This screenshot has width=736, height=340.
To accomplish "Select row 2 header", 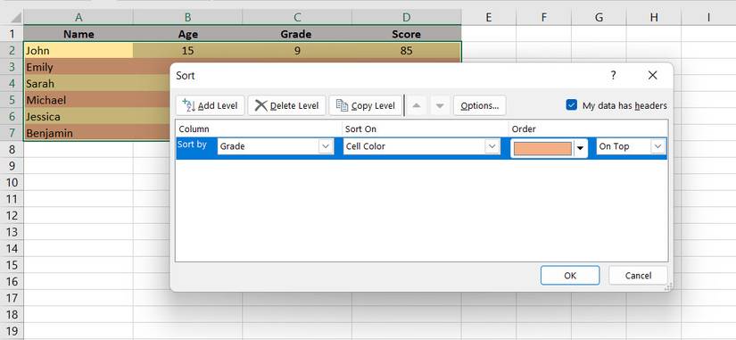I will [x=12, y=50].
